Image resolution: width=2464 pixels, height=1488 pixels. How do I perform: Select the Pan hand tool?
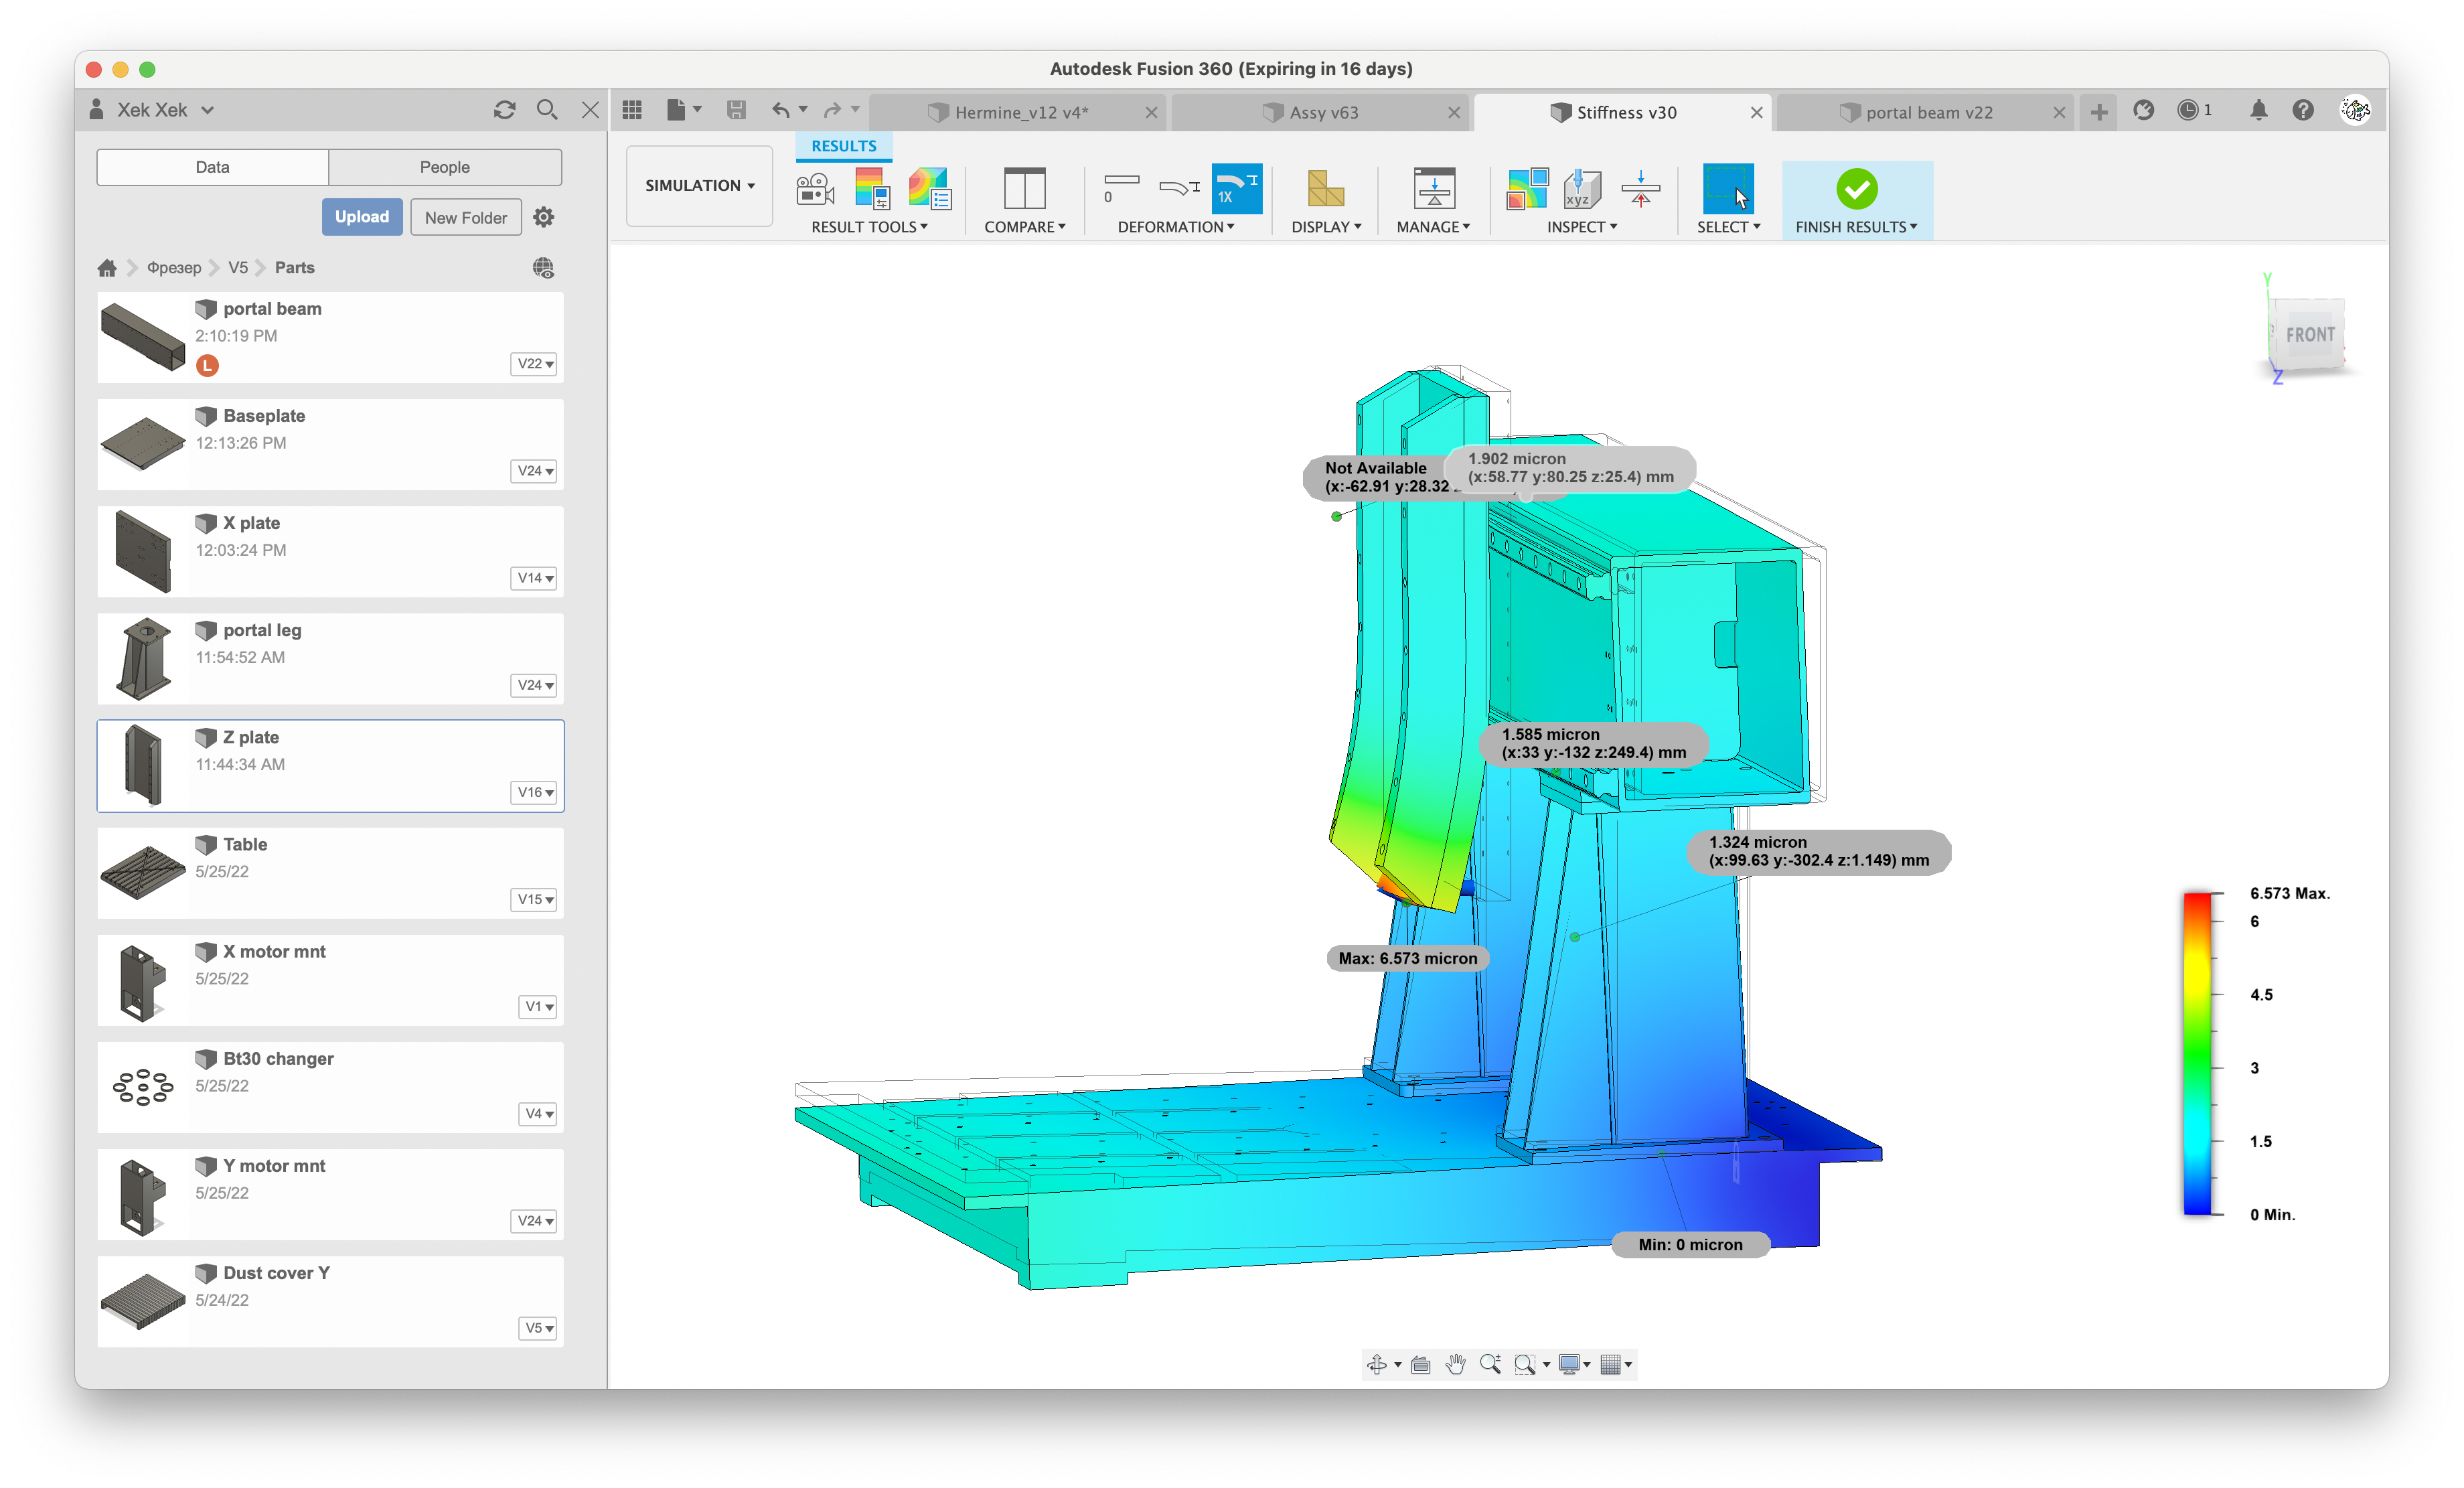coord(1455,1364)
